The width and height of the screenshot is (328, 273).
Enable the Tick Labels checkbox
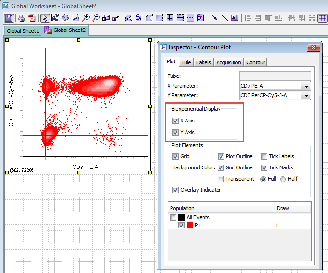pyautogui.click(x=265, y=156)
